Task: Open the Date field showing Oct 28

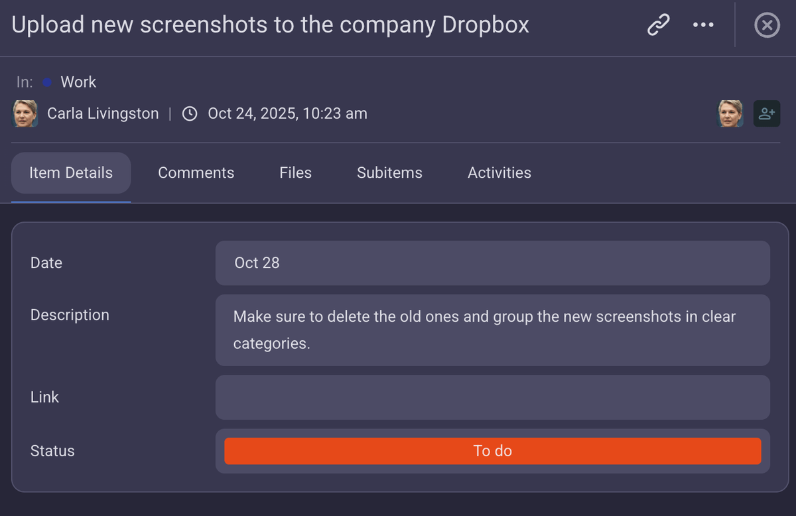Action: point(492,263)
